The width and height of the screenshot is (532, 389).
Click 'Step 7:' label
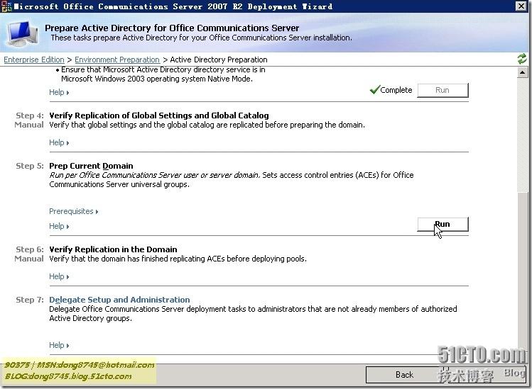[x=30, y=300]
